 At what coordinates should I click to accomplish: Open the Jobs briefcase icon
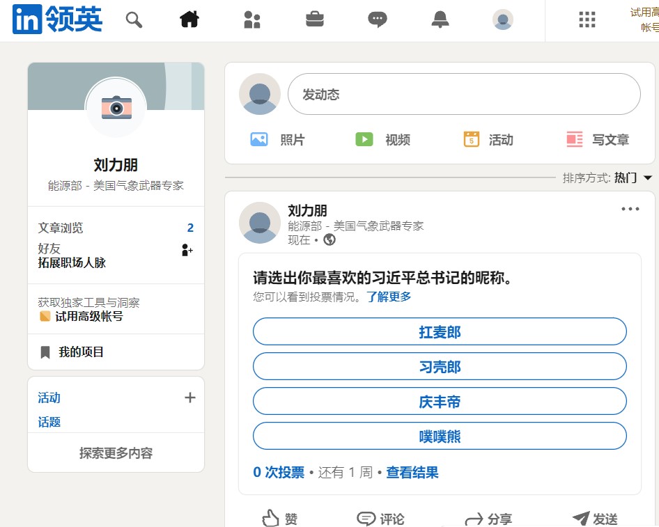click(x=314, y=19)
